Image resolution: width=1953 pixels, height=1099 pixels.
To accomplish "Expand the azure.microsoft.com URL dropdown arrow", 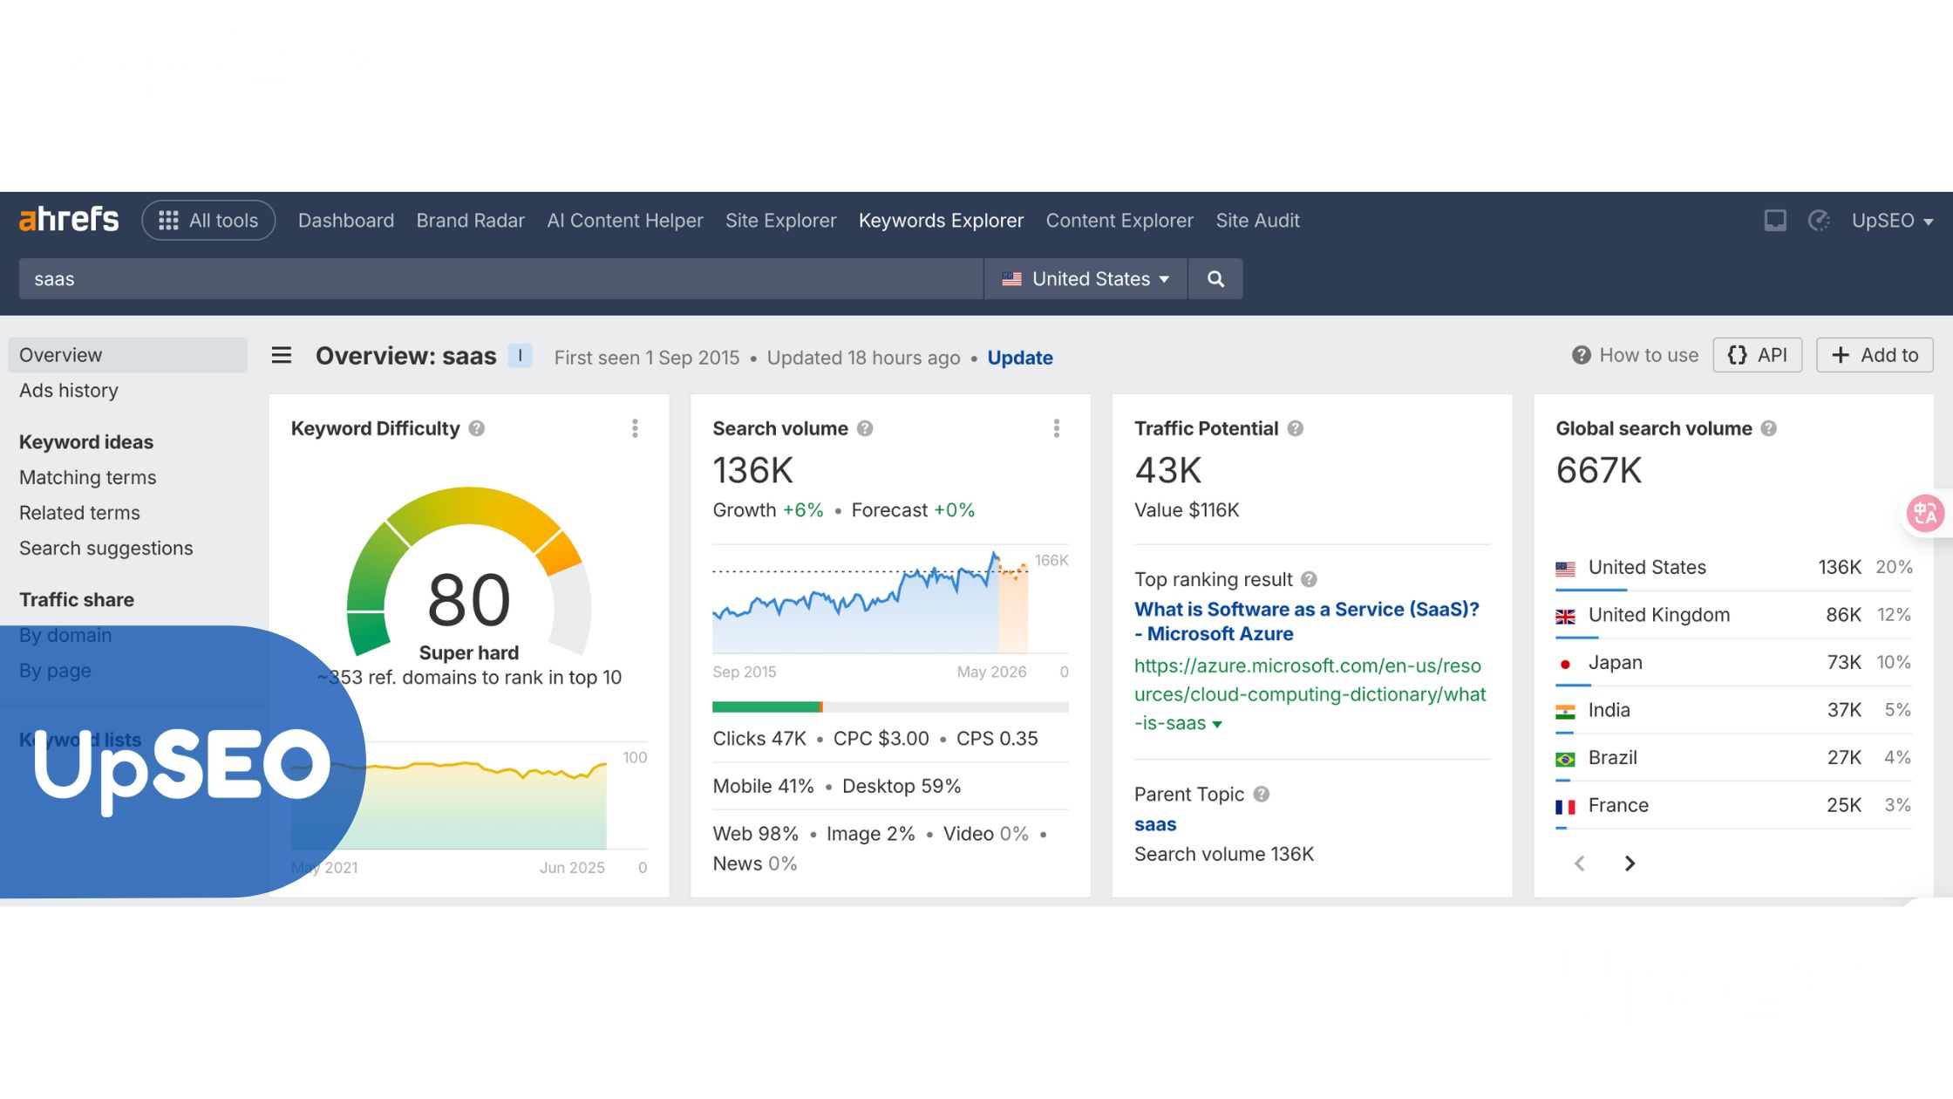I will 1217,724.
